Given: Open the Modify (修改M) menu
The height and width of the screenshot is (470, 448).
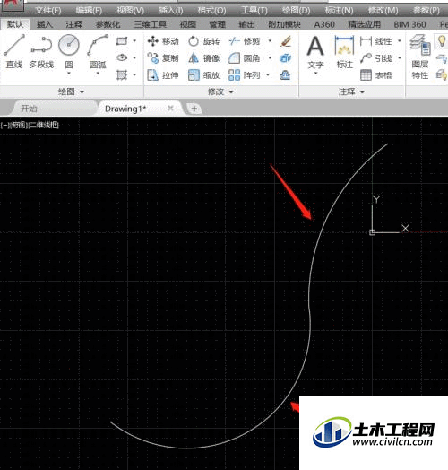Looking at the screenshot, I should pos(383,11).
